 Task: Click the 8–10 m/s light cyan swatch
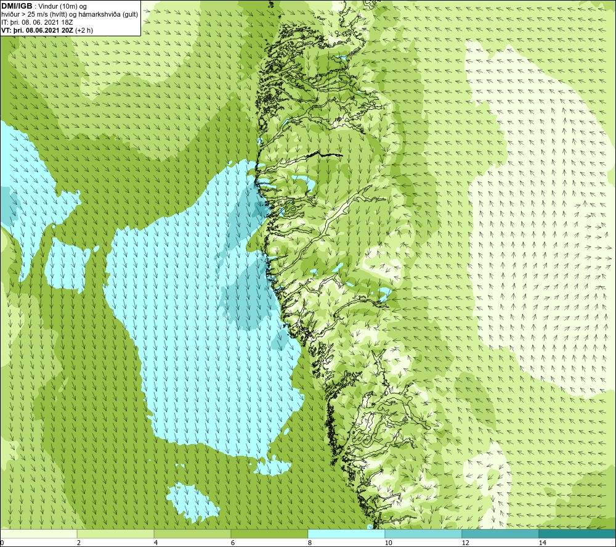click(x=346, y=534)
